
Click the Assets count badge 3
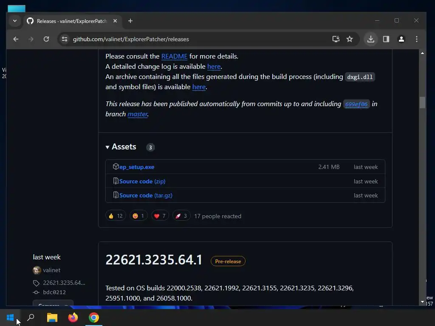(150, 147)
